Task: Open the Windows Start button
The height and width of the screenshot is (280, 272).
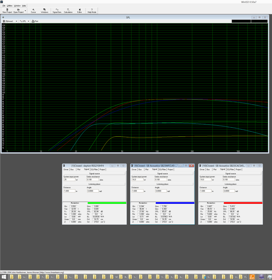Action: pyautogui.click(x=4, y=277)
